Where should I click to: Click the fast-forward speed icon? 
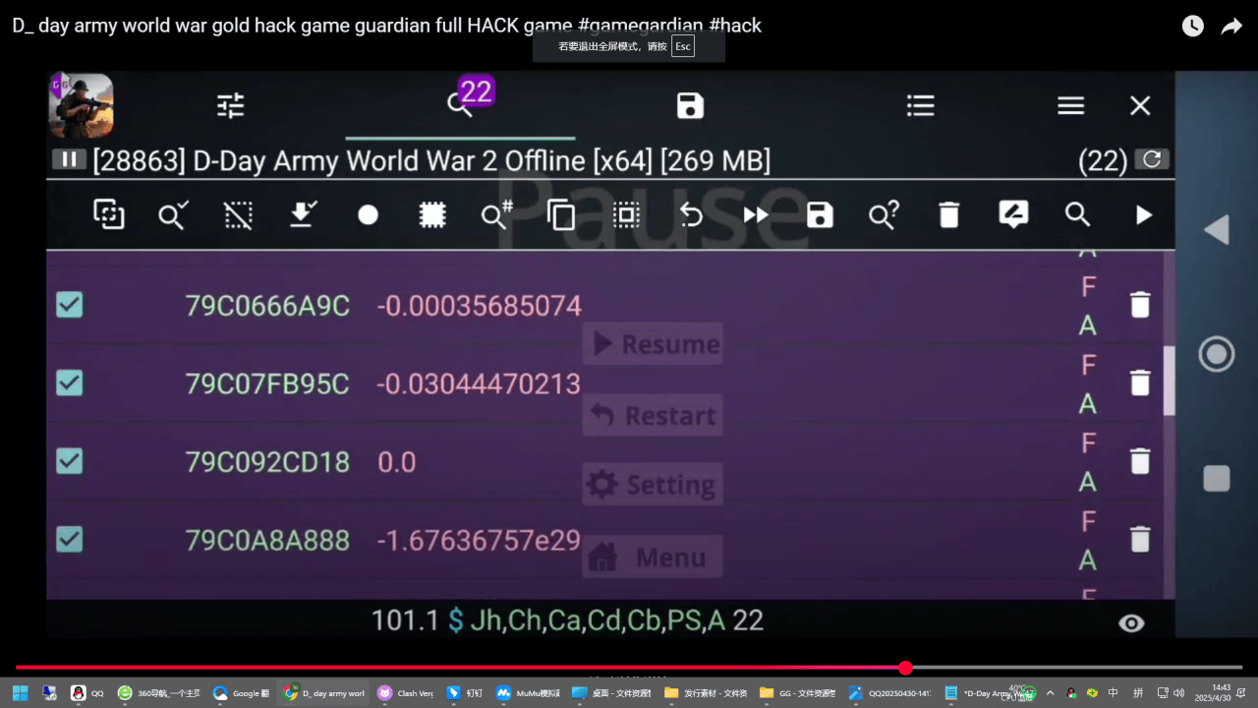pyautogui.click(x=756, y=214)
